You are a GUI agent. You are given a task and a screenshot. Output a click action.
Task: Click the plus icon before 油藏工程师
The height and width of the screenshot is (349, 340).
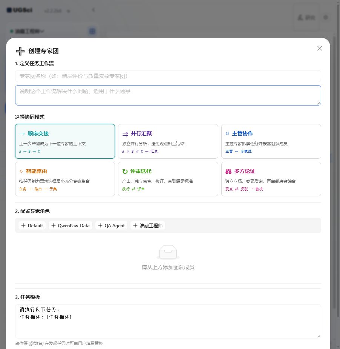click(x=135, y=225)
